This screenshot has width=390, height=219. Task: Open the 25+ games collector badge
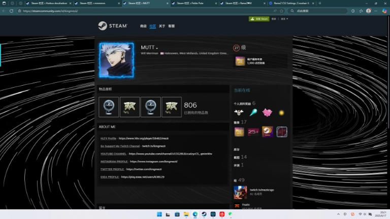[x=253, y=132]
